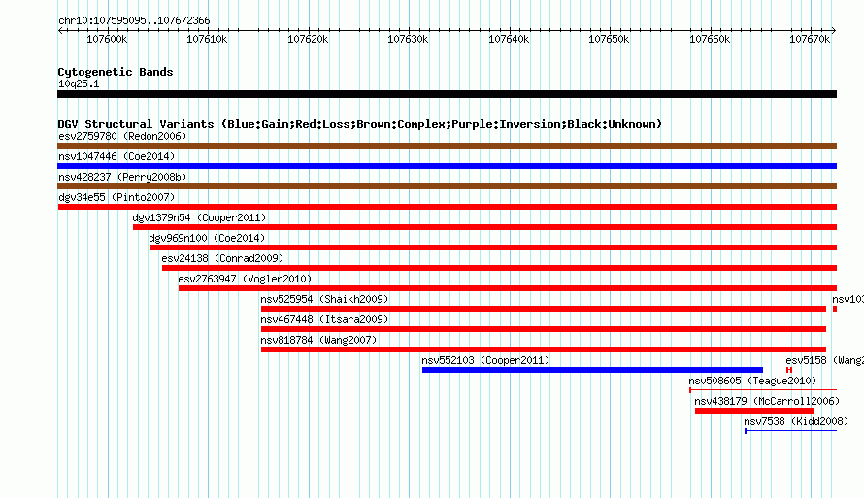Select the brown esv2759780 variant bar
The image size is (864, 498).
coord(447,146)
